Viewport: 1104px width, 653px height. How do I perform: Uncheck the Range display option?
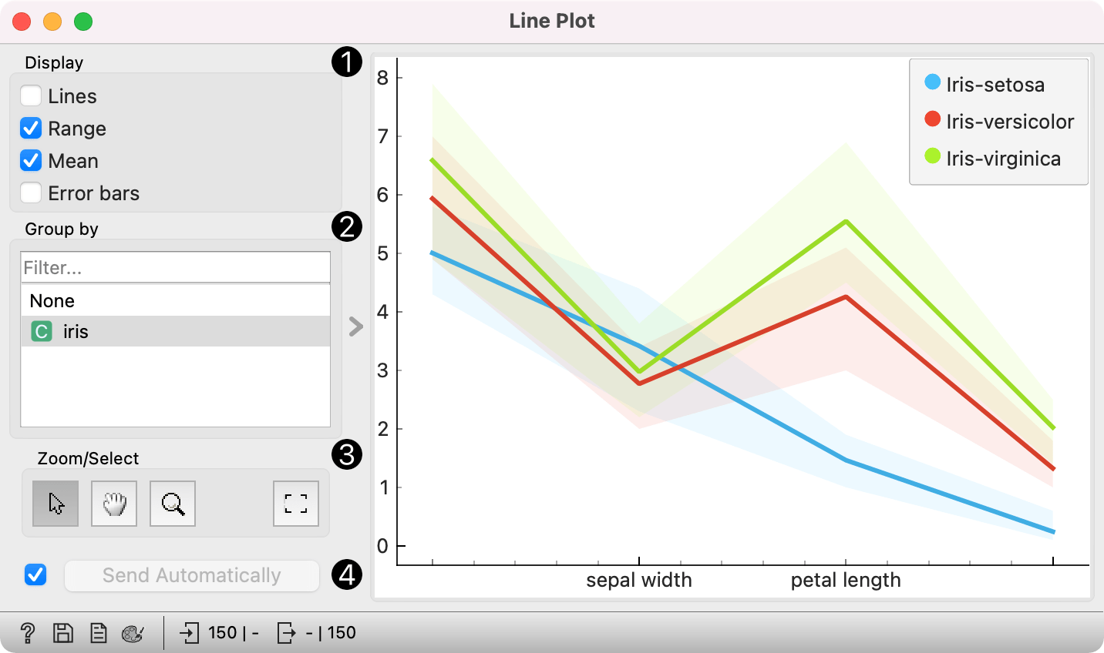(31, 129)
